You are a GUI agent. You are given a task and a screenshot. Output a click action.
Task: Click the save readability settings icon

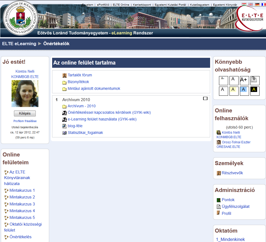tap(255, 81)
